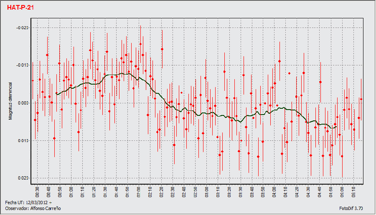Viewport: 376px width, 215px height.
Task: Click the 0.000 y-axis tick label
Action: 23,103
